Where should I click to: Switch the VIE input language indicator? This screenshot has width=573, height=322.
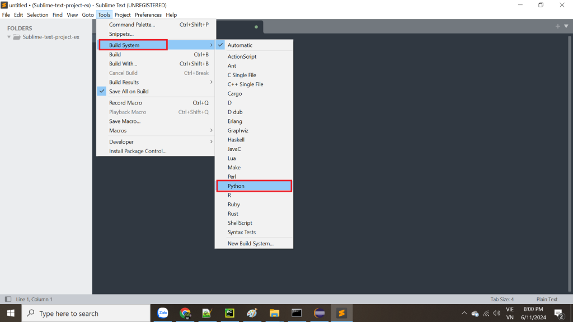510,313
